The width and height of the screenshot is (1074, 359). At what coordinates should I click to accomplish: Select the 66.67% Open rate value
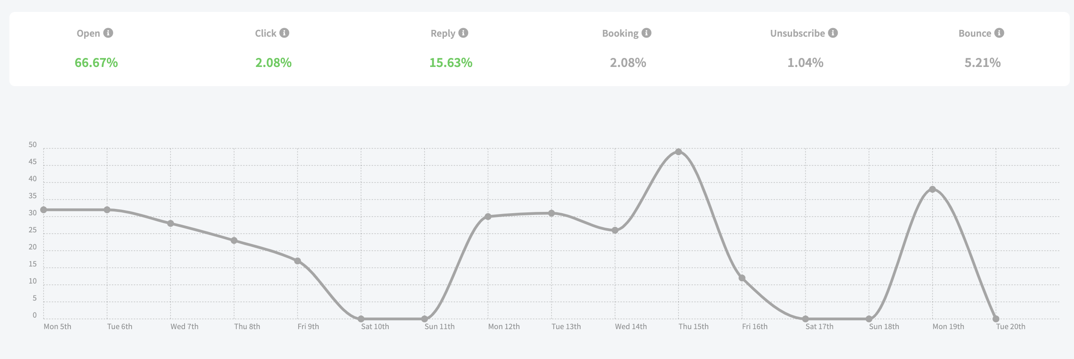click(x=96, y=63)
